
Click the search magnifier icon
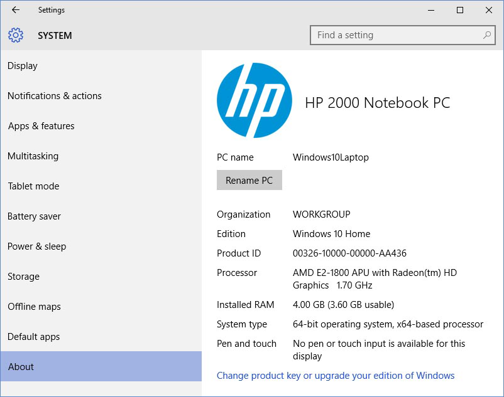[486, 35]
